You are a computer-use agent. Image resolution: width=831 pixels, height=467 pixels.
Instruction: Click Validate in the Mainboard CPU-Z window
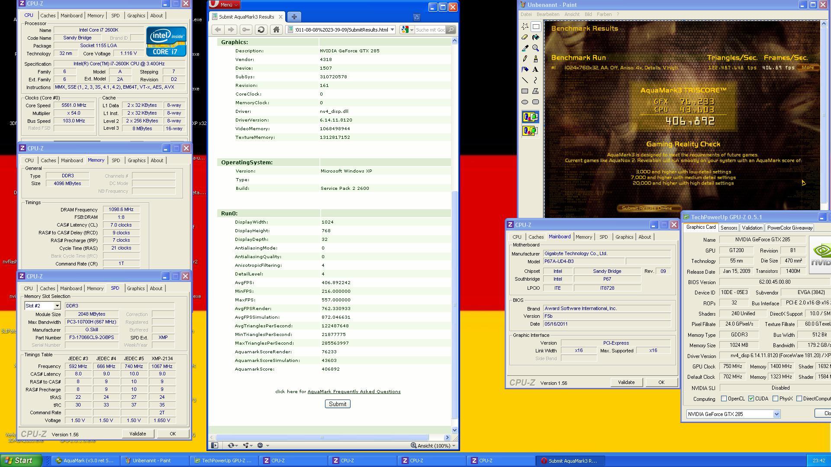[626, 382]
